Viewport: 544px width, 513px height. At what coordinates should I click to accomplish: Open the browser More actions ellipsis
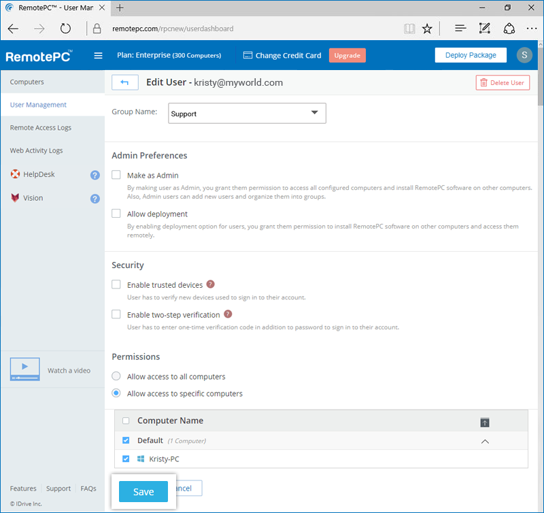(532, 29)
